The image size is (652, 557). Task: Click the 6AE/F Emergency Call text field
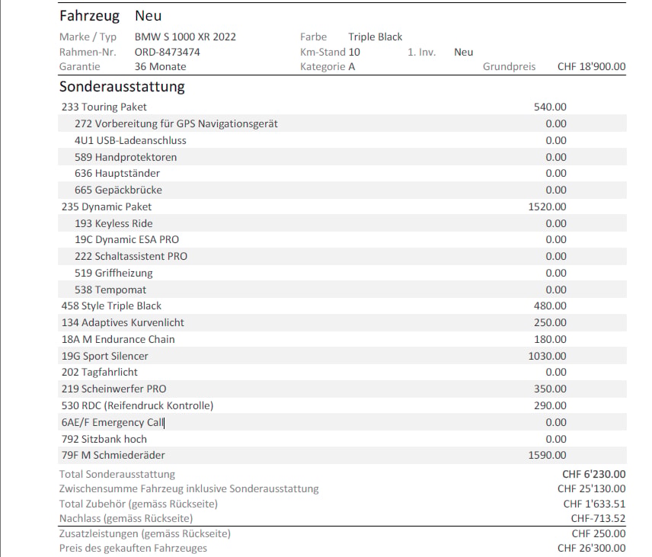point(342,422)
